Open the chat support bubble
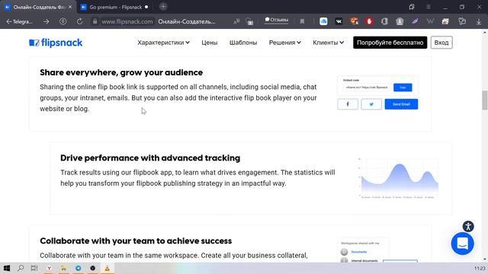This screenshot has width=488, height=274. pos(462,244)
